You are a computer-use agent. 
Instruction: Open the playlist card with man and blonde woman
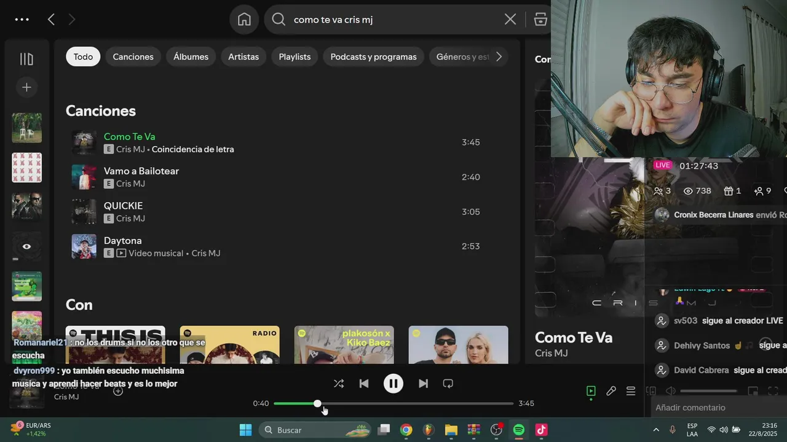click(459, 345)
